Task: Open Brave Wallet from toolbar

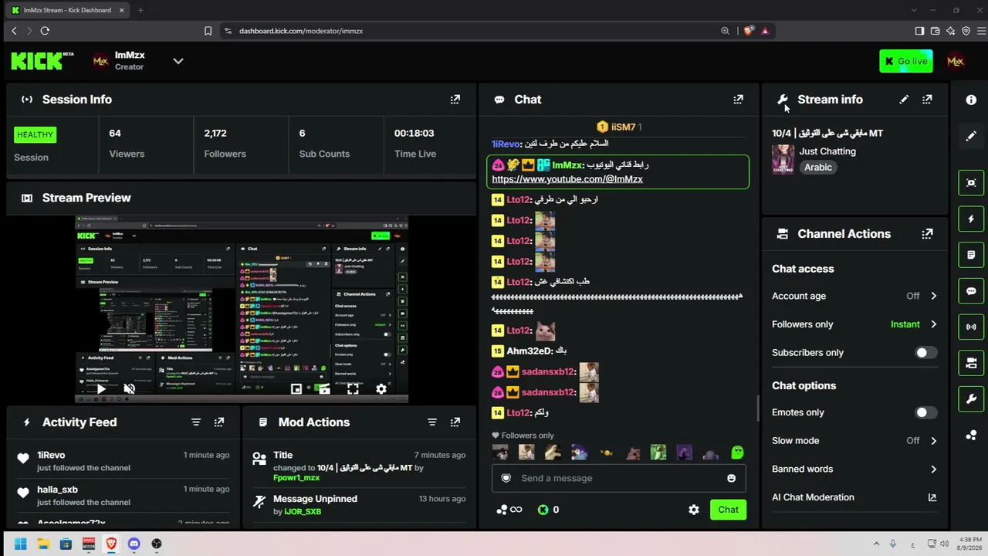Action: pyautogui.click(x=936, y=31)
